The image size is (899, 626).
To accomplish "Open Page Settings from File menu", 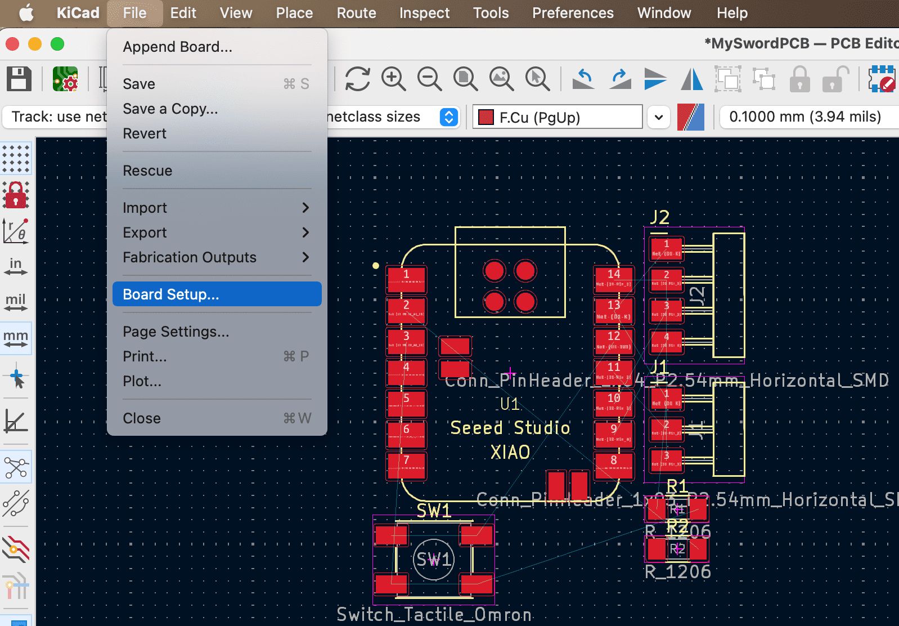I will [x=217, y=332].
